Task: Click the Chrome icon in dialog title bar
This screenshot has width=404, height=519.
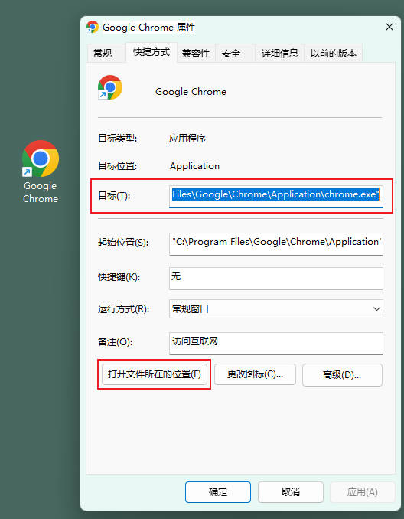Action: point(93,27)
